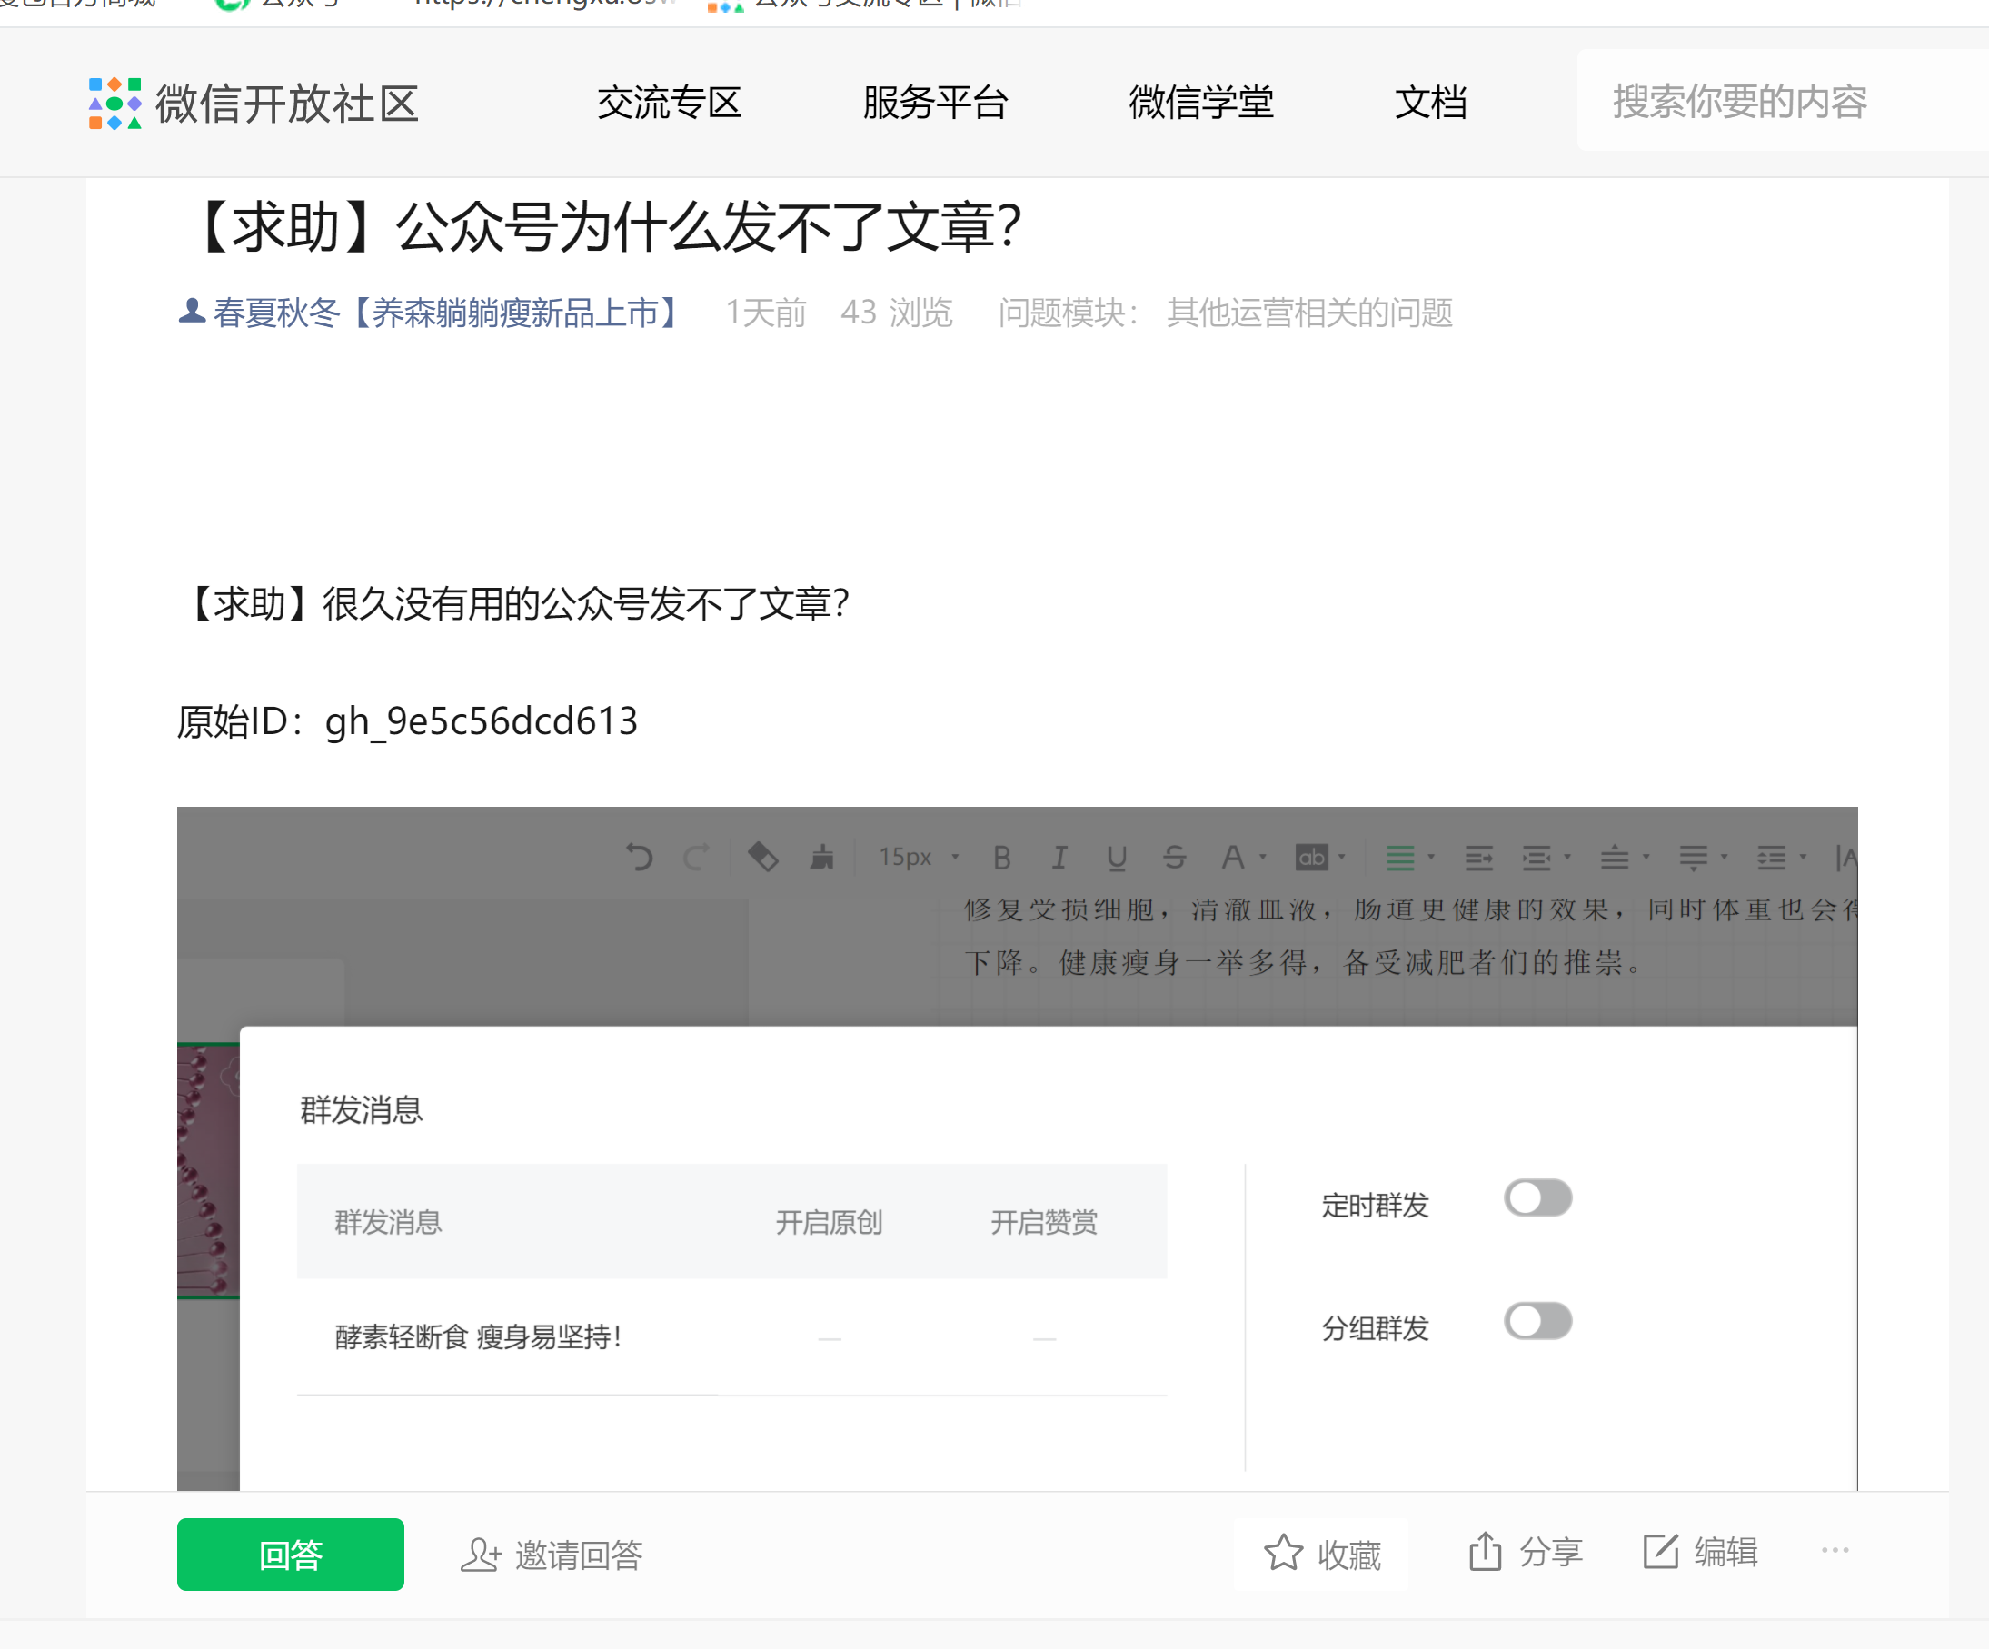Open the three-dots more options

(x=1834, y=1551)
